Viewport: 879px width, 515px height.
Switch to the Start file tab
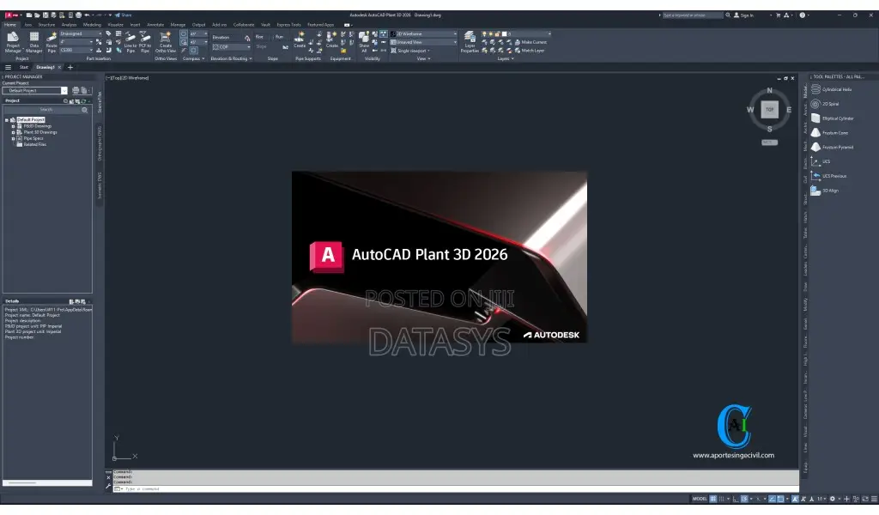point(23,67)
